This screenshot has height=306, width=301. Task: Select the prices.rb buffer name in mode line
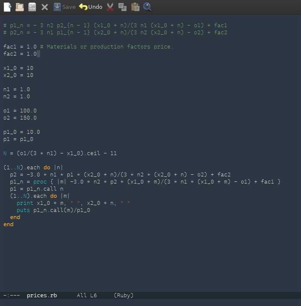coord(42,295)
